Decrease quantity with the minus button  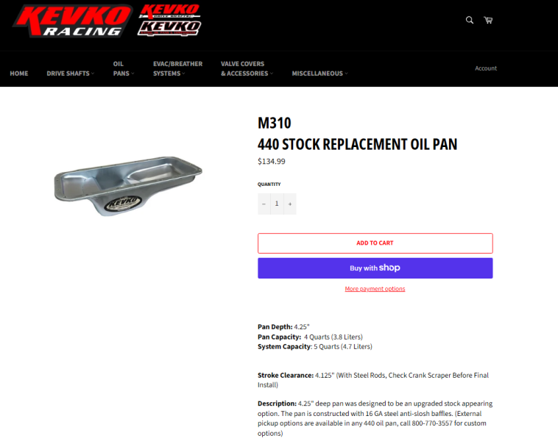click(264, 204)
